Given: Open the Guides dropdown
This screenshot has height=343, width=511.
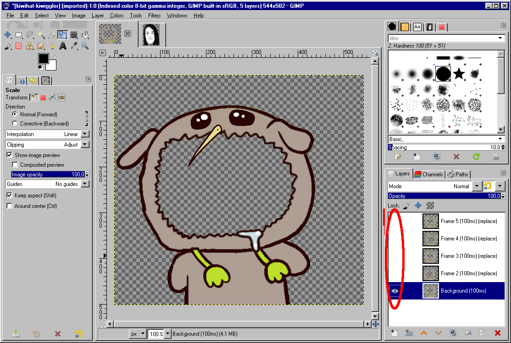Looking at the screenshot, I should click(85, 184).
